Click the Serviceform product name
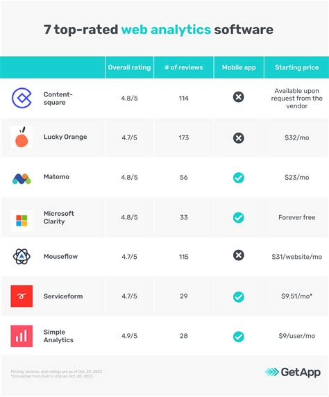 63,296
